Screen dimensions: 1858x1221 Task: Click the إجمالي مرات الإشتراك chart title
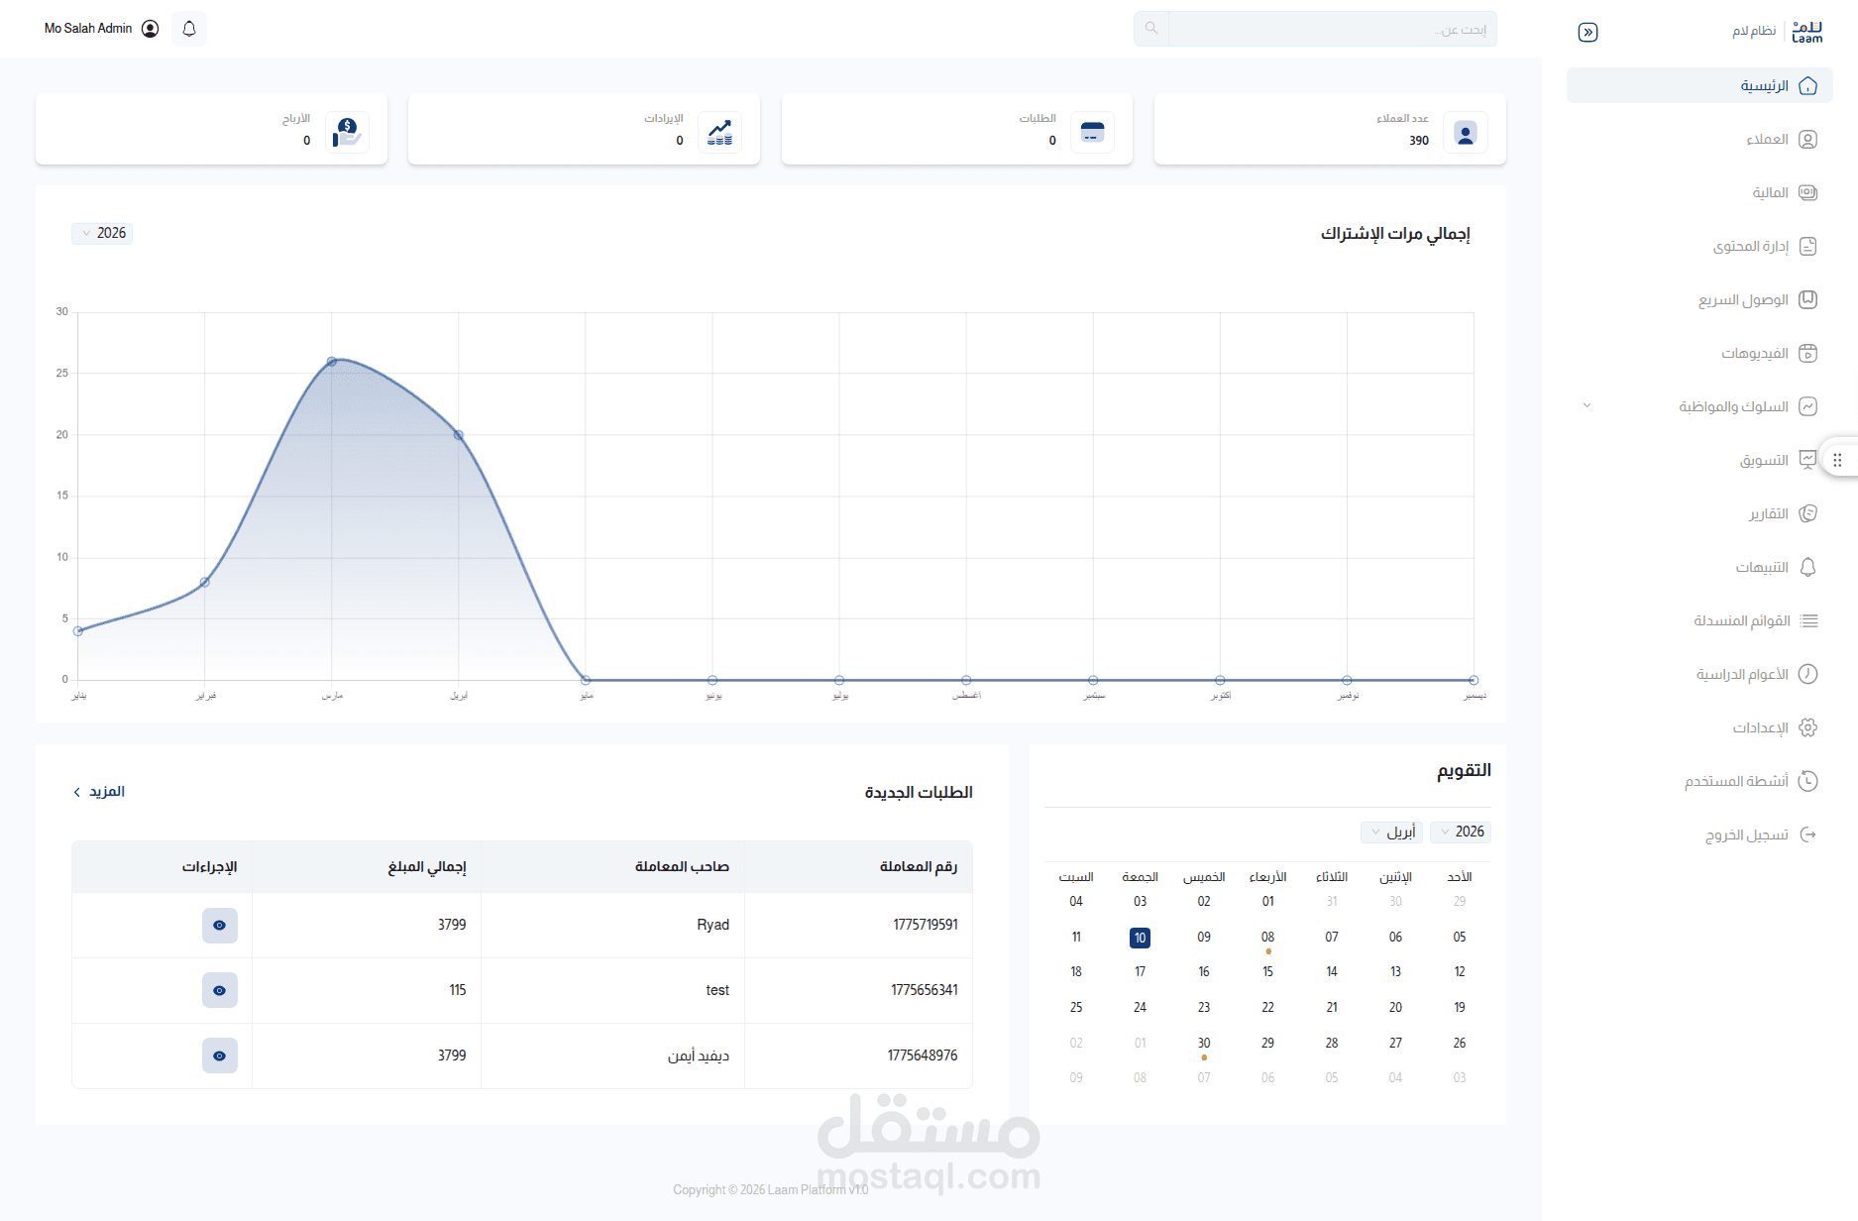coord(1395,234)
